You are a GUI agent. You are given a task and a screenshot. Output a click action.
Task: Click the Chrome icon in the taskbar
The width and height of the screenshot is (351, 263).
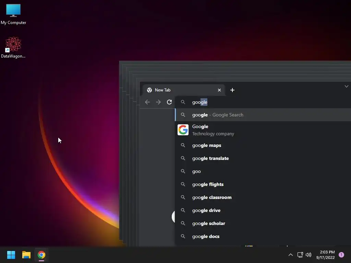(x=41, y=255)
